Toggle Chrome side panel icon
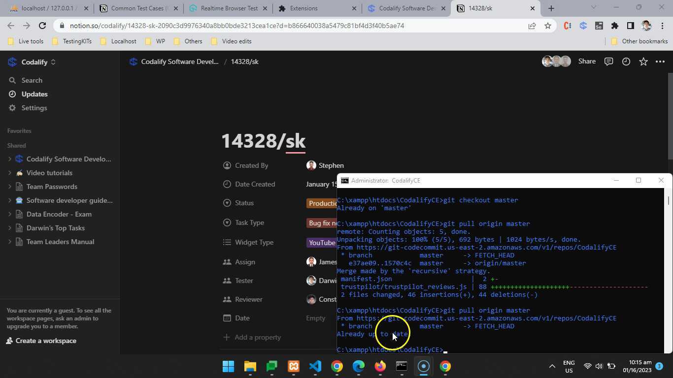Screen dimensions: 673x378 pos(631,26)
